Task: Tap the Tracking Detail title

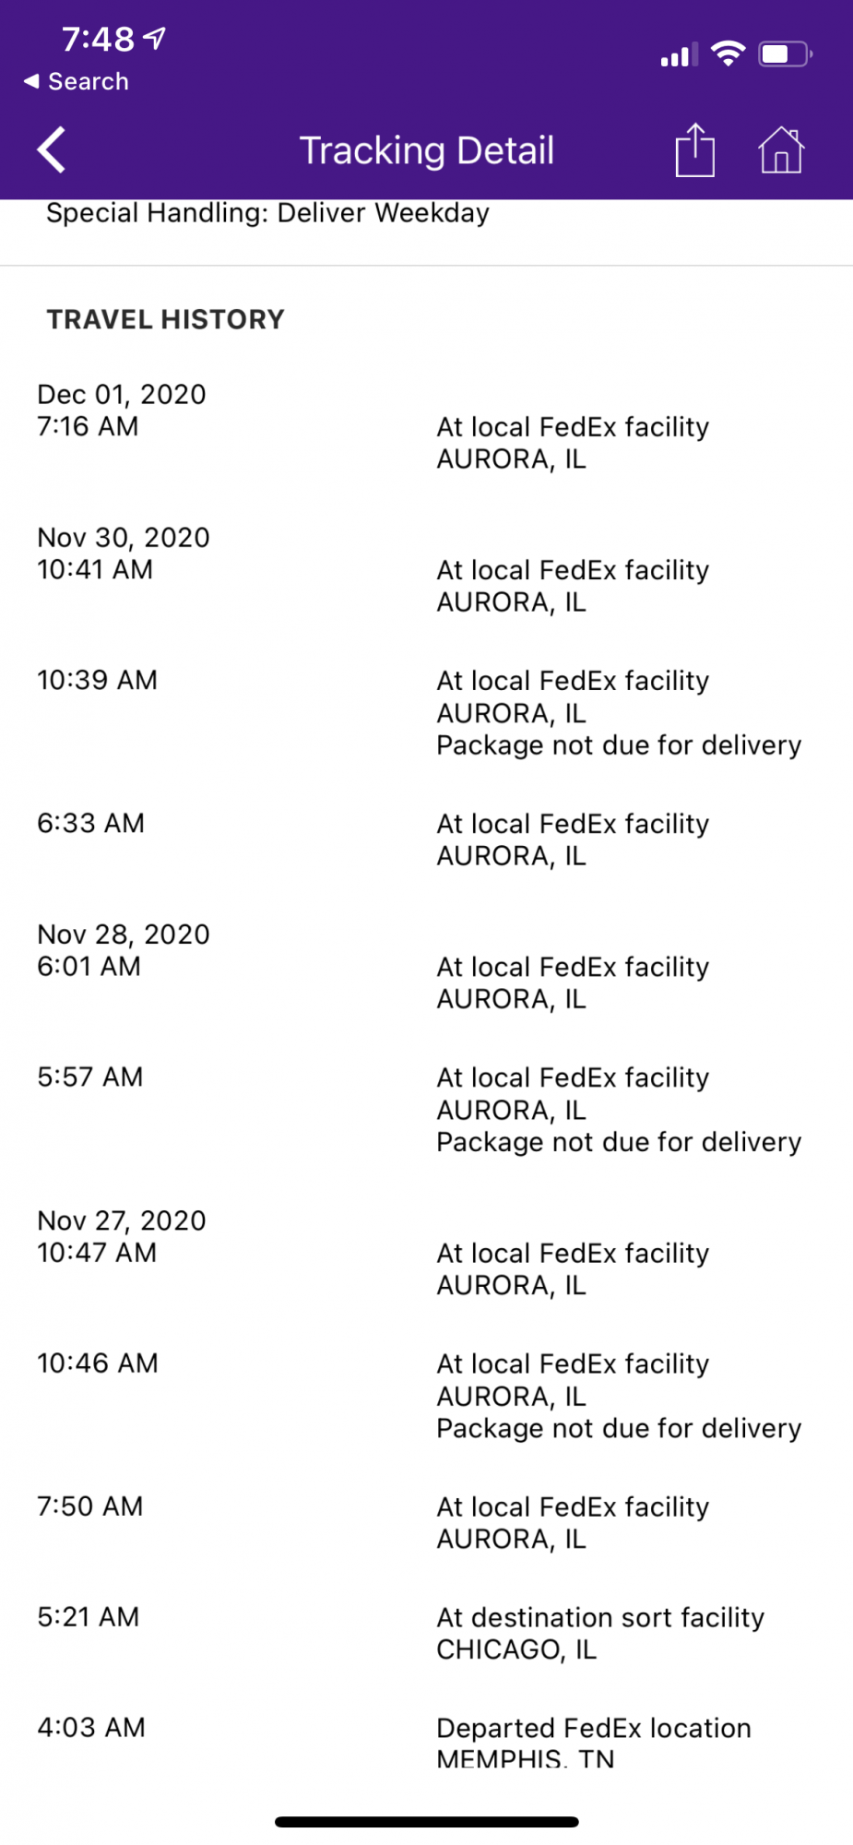Action: point(427,150)
